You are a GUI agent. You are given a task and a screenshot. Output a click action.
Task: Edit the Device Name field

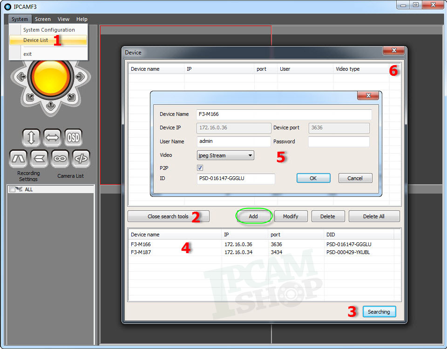pos(284,114)
